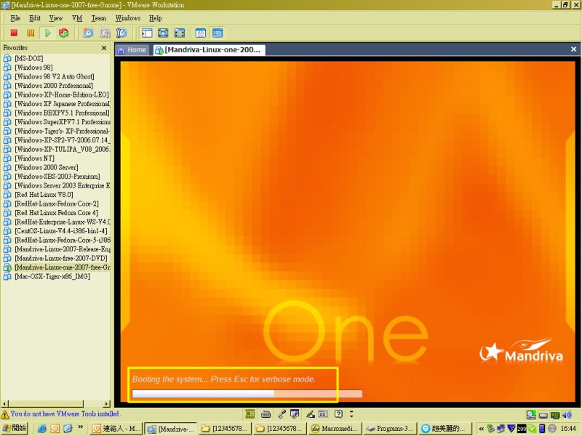Open the Macromedi... taskbar button
Image resolution: width=582 pixels, height=436 pixels.
click(335, 429)
